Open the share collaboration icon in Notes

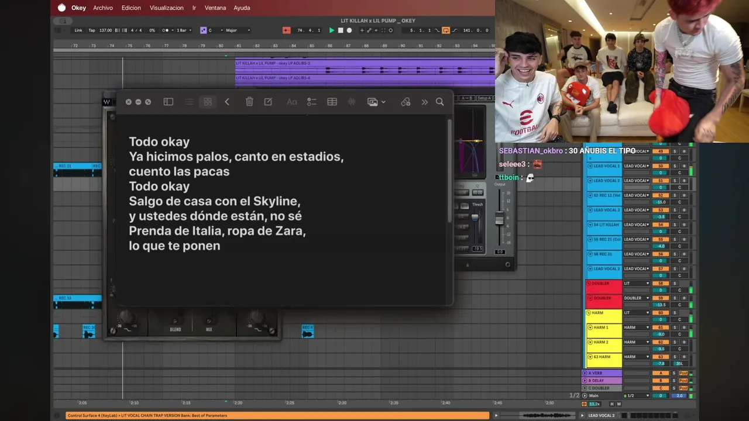tap(406, 102)
